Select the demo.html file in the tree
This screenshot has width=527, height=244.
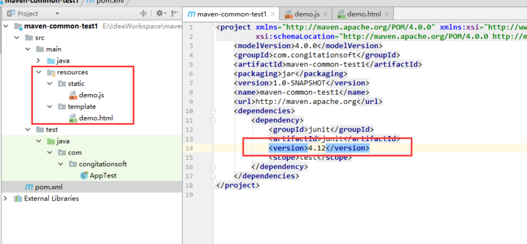[x=96, y=118]
